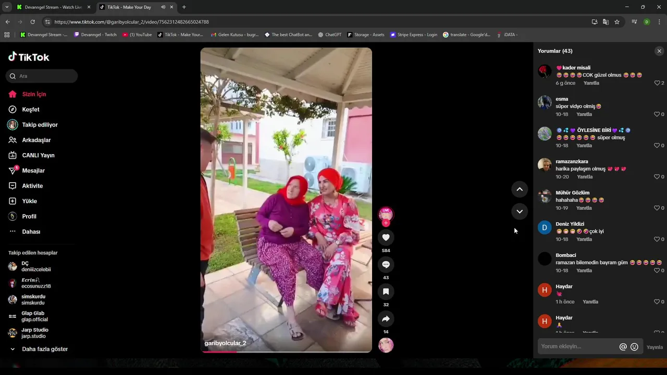Open garibyolcular_2 username on video
Viewport: 667px width, 375px height.
[225, 343]
